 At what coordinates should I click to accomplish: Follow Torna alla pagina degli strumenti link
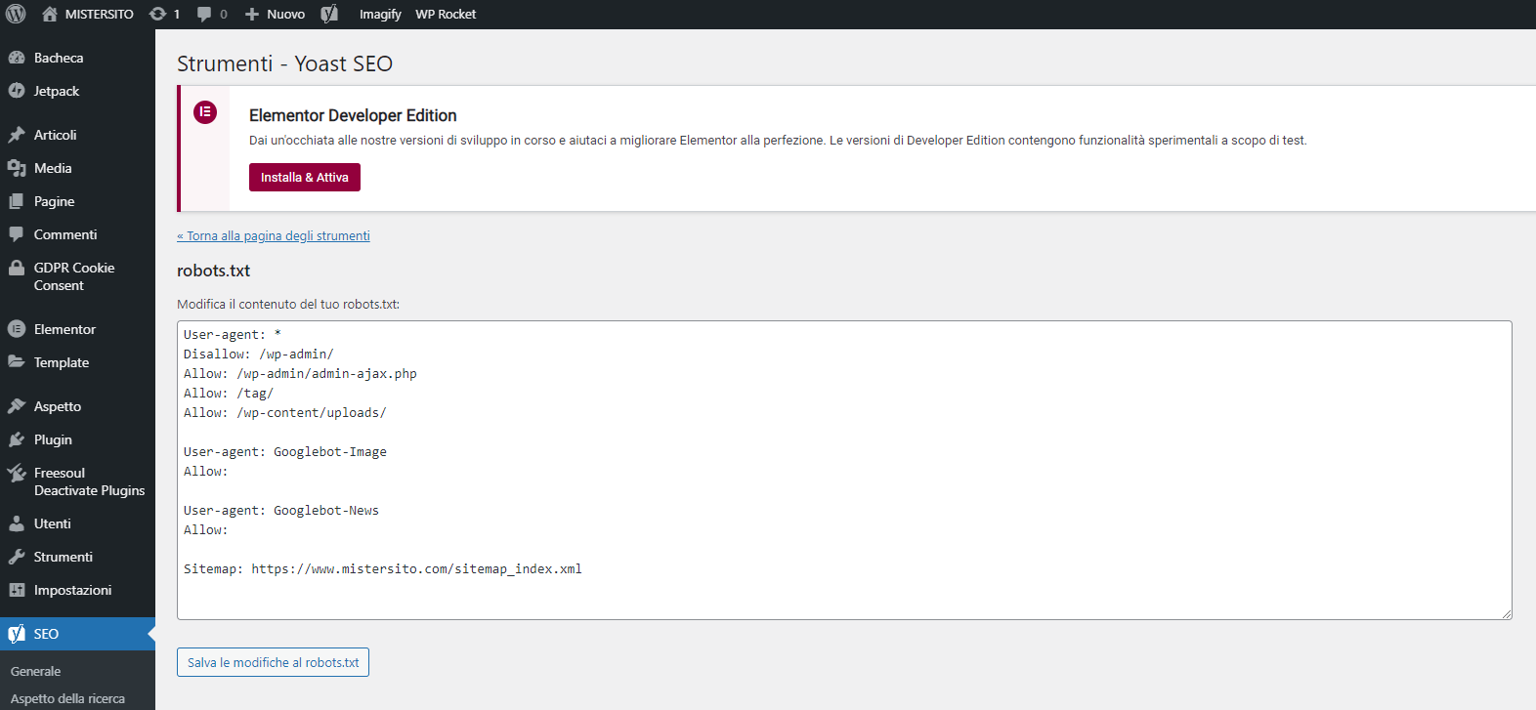click(274, 235)
